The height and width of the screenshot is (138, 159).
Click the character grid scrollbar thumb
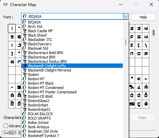[154, 33]
